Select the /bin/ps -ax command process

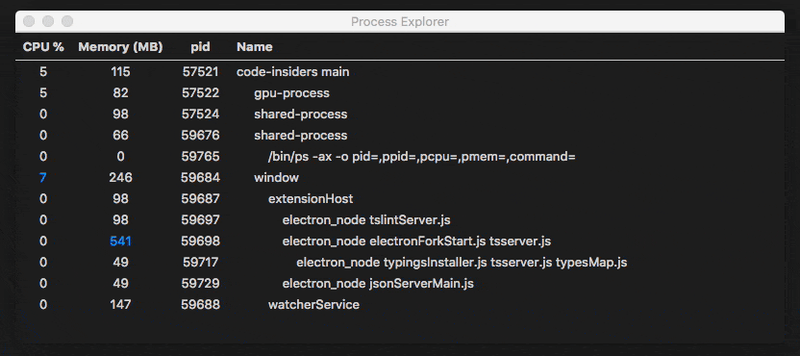coord(400,157)
